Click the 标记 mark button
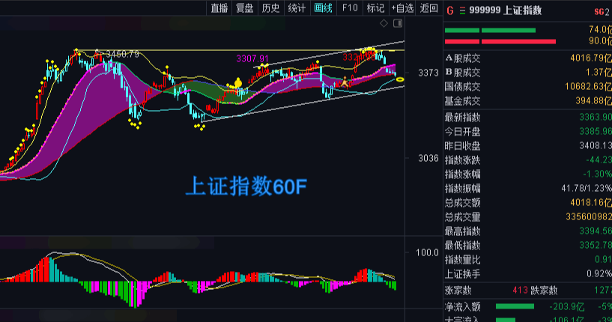This screenshot has width=612, height=322. [x=375, y=8]
